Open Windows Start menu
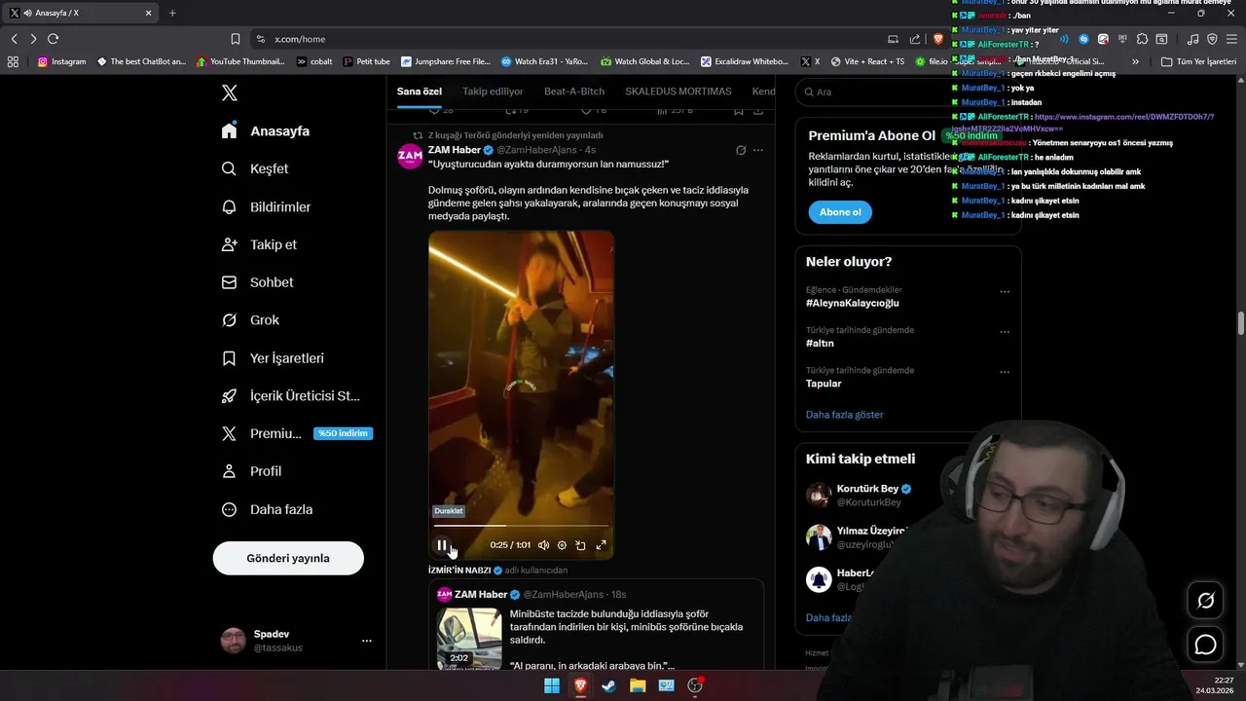This screenshot has width=1246, height=701. tap(552, 685)
